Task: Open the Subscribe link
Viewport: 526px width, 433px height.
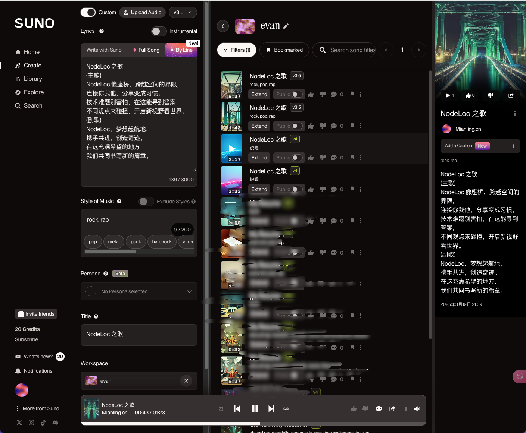Action: click(x=27, y=339)
